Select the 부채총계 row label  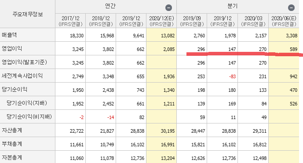(x=12, y=144)
